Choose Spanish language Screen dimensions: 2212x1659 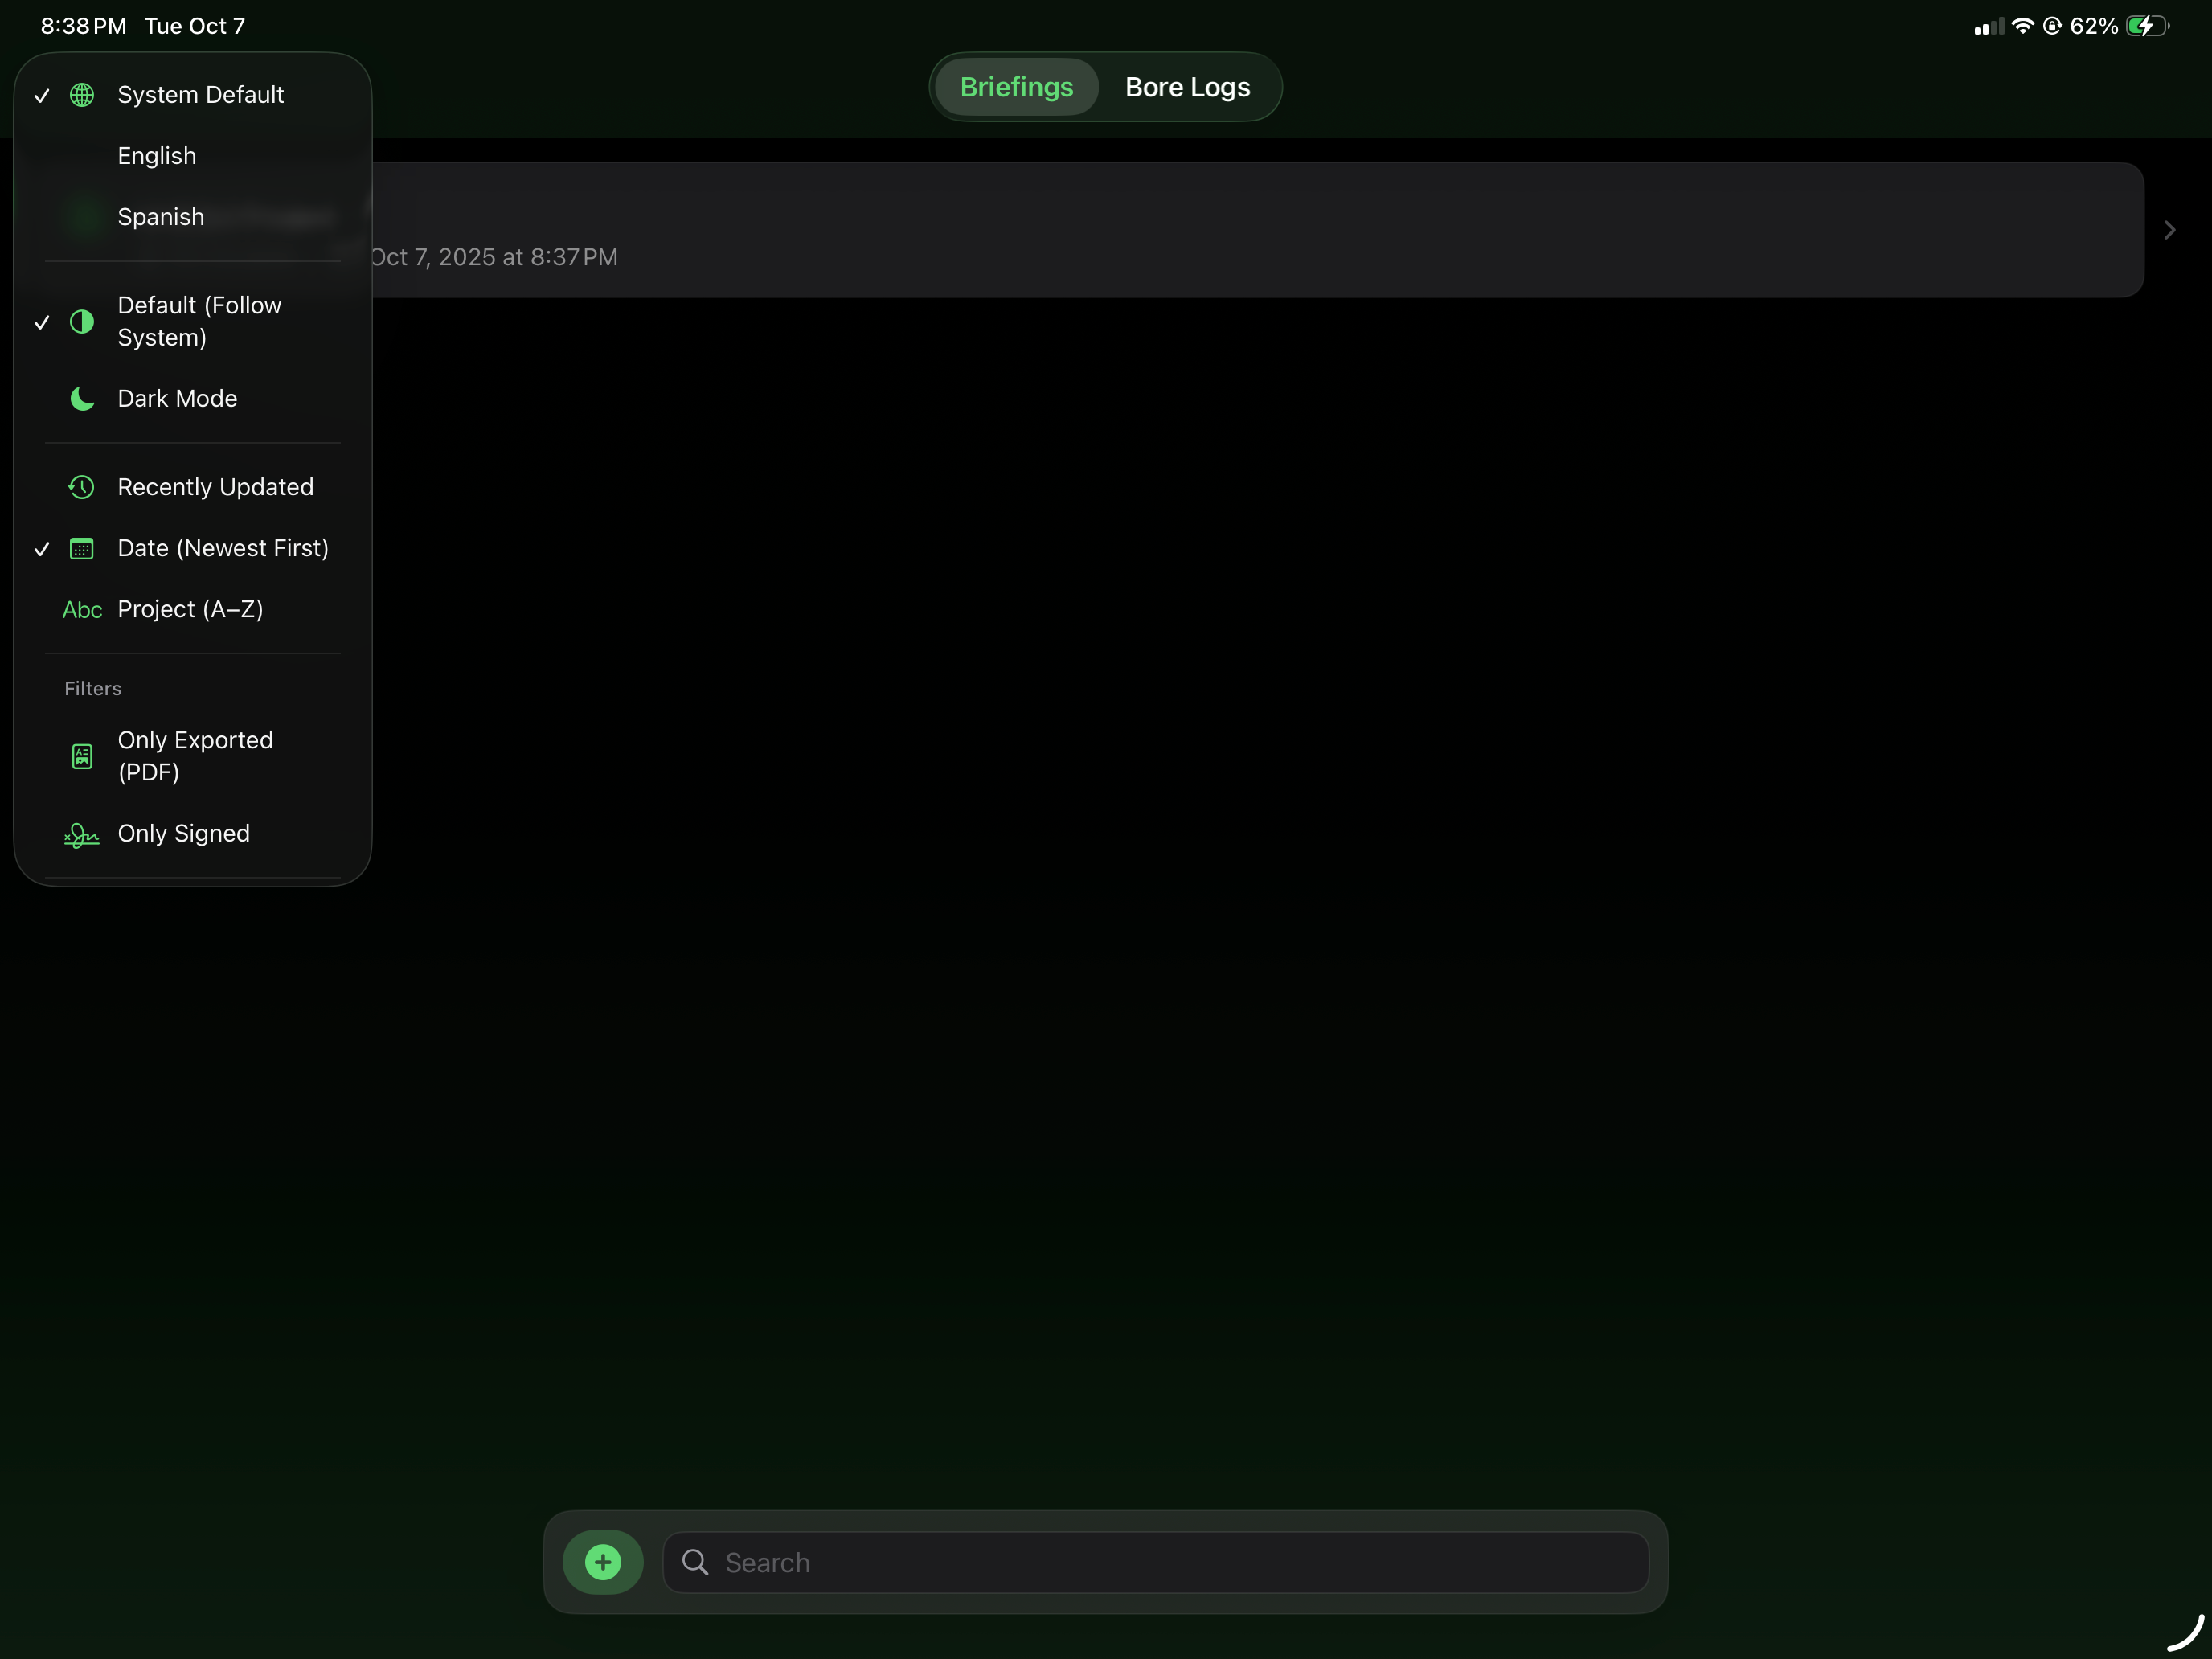(193, 217)
